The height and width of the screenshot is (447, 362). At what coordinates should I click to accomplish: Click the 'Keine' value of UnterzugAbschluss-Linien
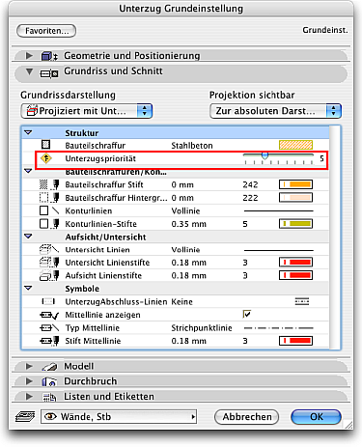coord(181,302)
